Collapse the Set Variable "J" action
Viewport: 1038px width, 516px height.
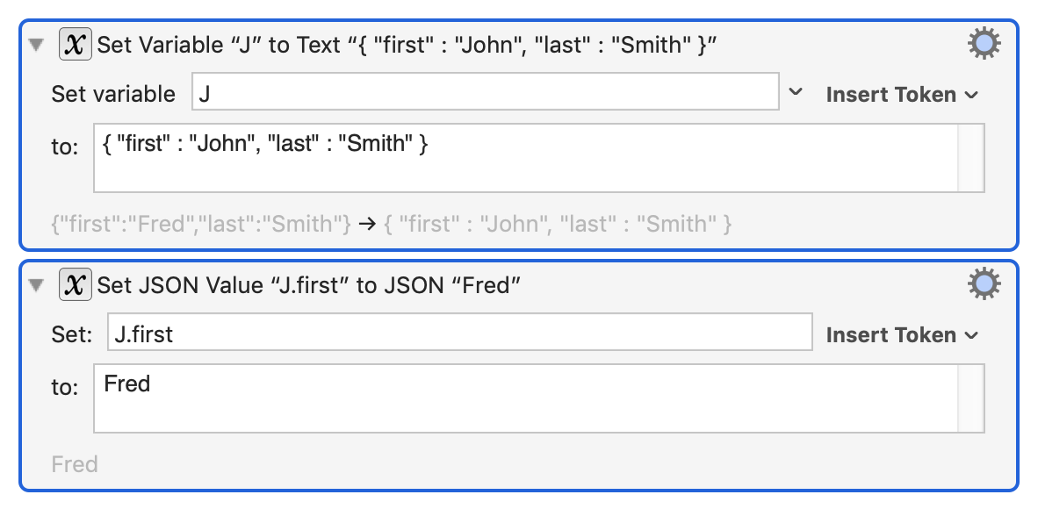pyautogui.click(x=35, y=43)
